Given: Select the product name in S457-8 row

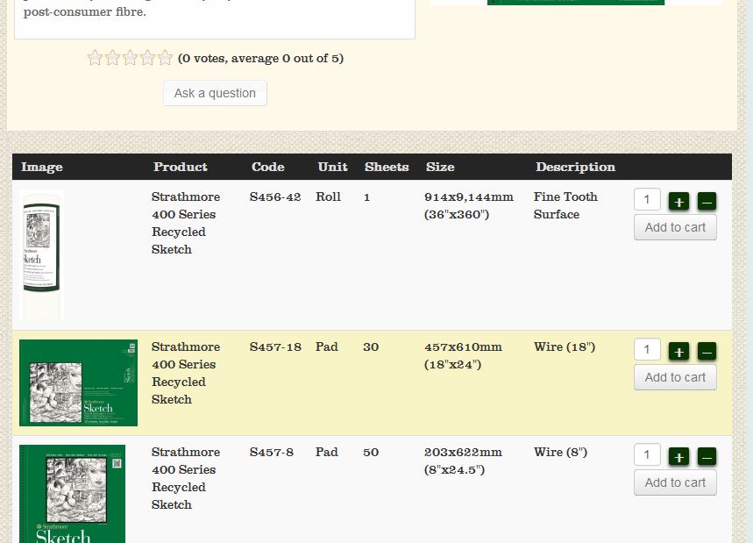Looking at the screenshot, I should click(x=186, y=478).
